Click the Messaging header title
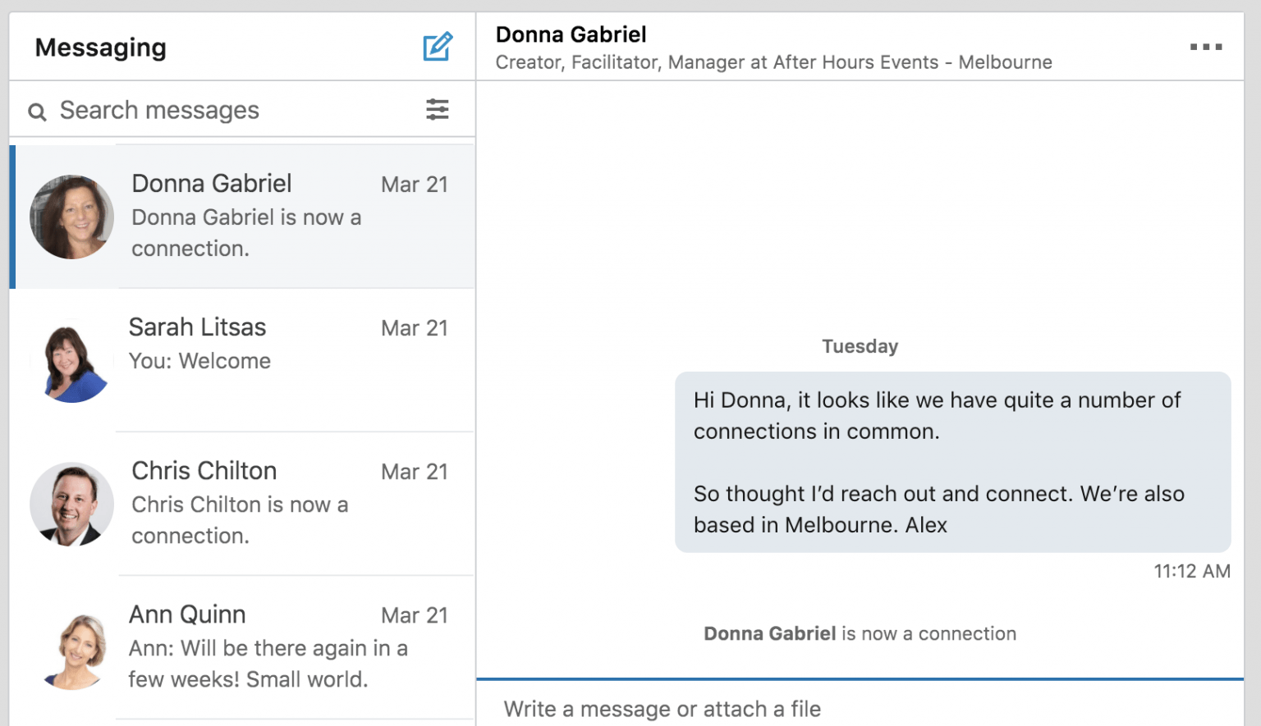 (100, 48)
